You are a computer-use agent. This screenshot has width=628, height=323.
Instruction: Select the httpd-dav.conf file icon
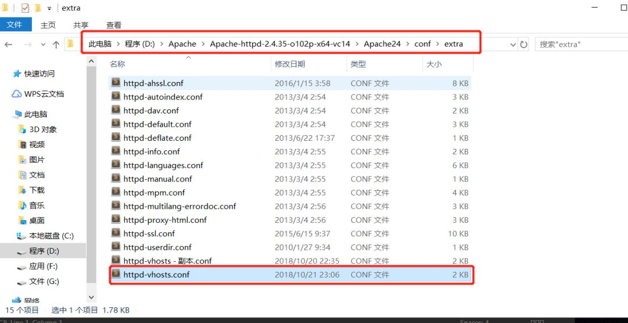pos(116,110)
